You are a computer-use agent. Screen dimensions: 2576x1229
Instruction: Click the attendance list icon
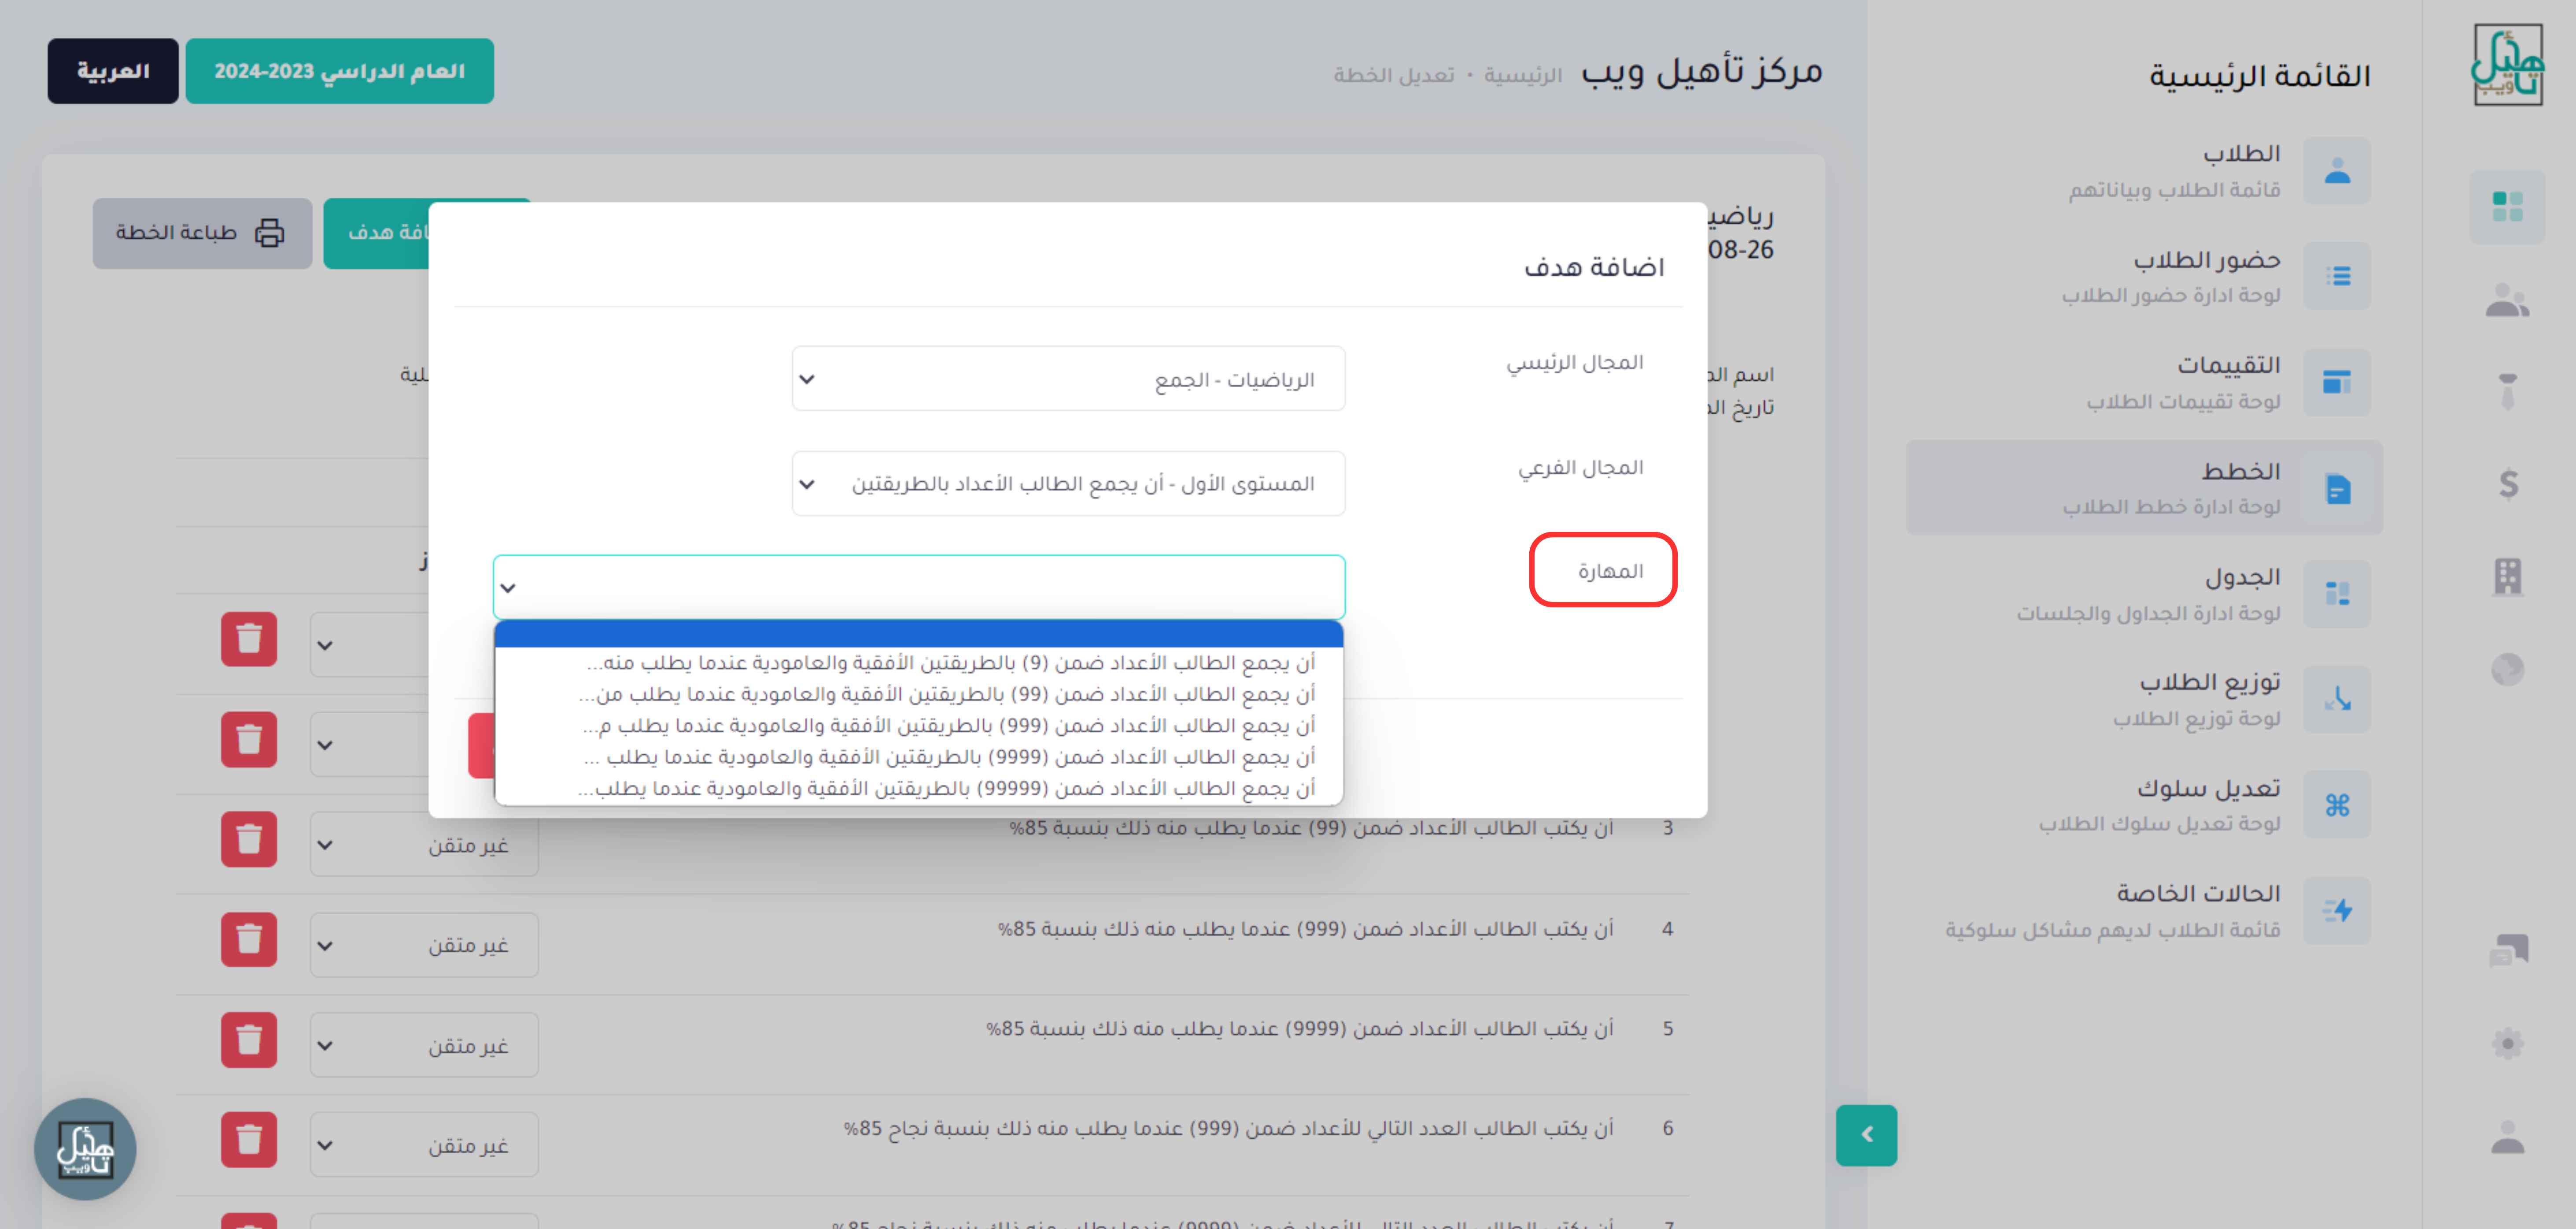coord(2337,276)
